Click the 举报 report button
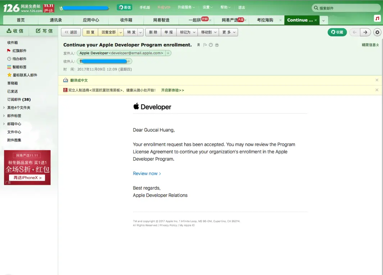The height and width of the screenshot is (275, 383). coord(169,32)
